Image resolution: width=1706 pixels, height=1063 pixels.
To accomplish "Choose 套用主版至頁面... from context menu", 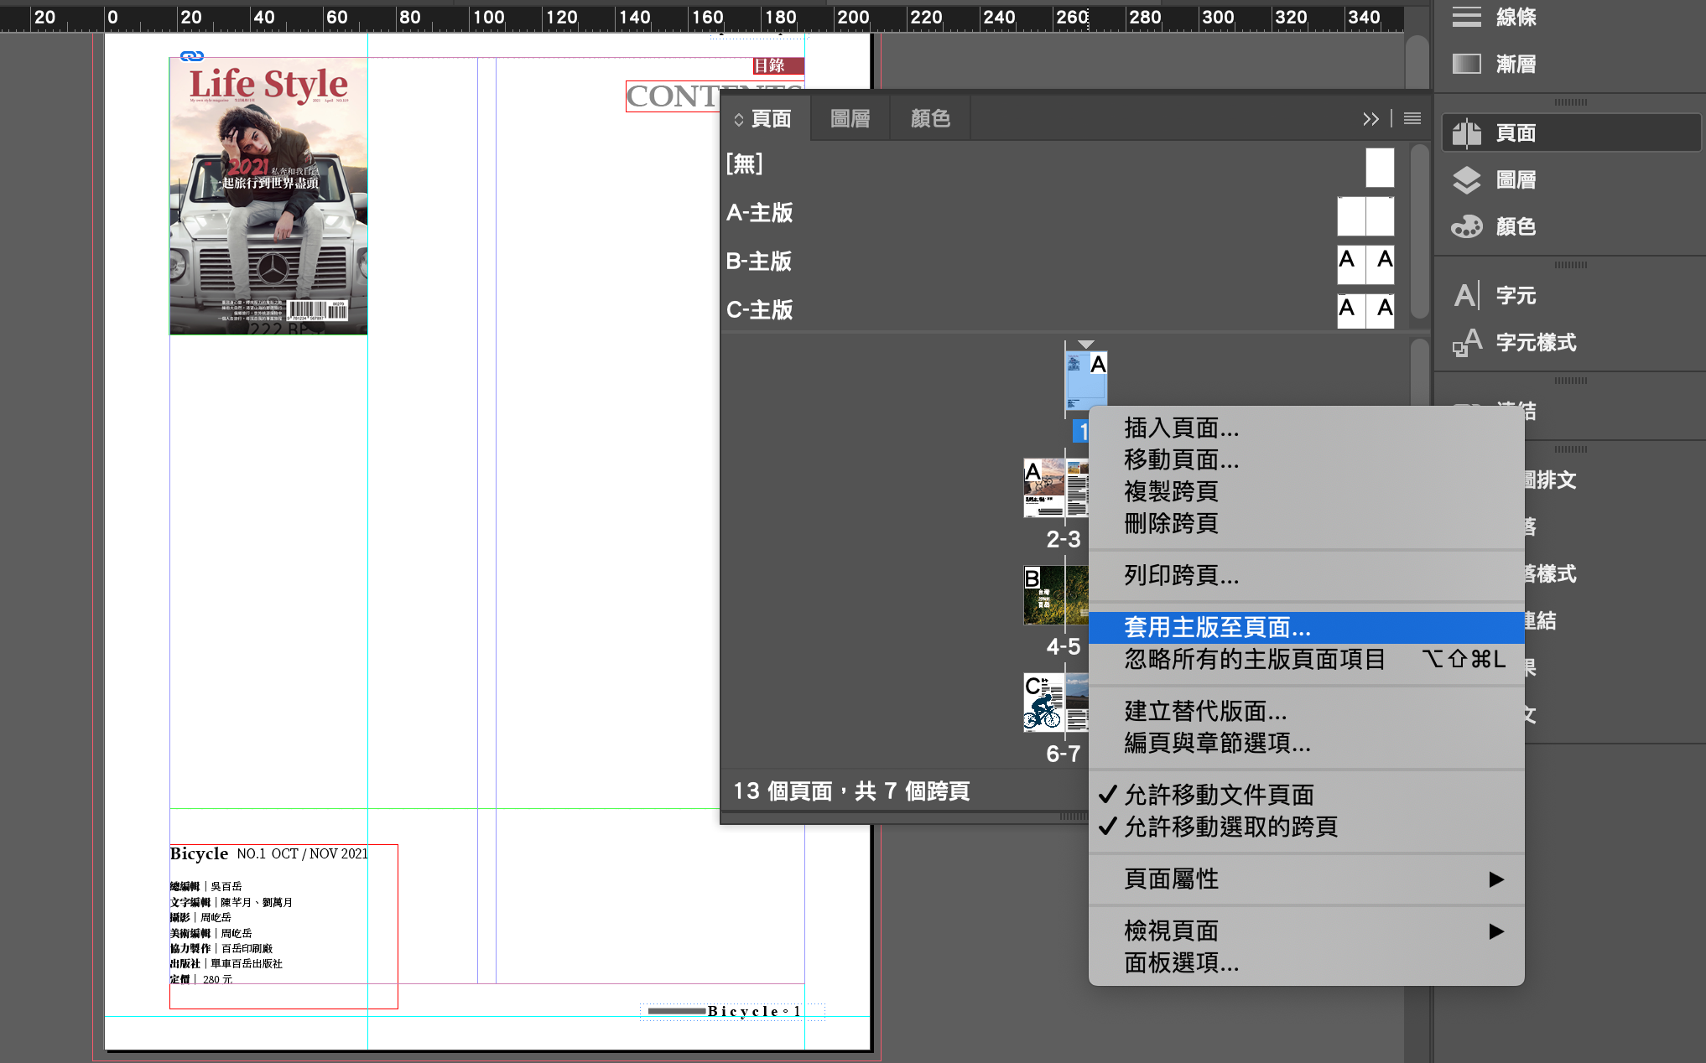I will coord(1217,627).
